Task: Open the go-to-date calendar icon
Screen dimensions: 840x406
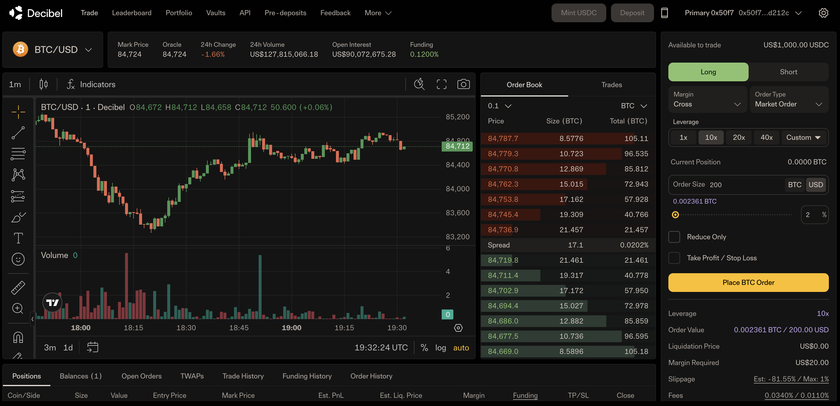Action: tap(92, 347)
